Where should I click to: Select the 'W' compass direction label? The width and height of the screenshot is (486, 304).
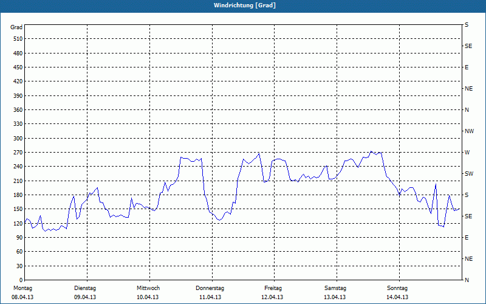467,153
